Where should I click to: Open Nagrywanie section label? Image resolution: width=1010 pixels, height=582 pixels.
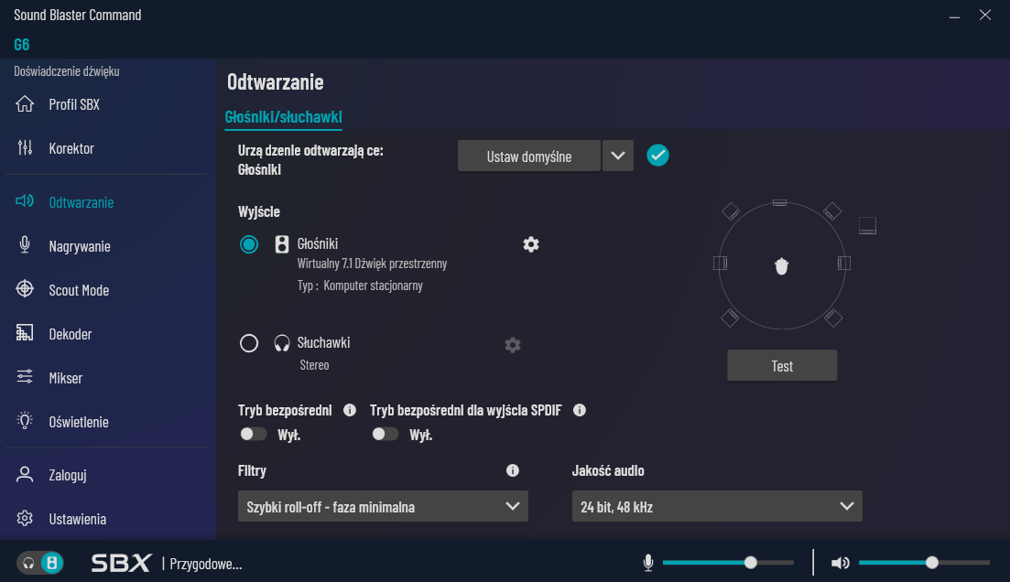coord(80,246)
